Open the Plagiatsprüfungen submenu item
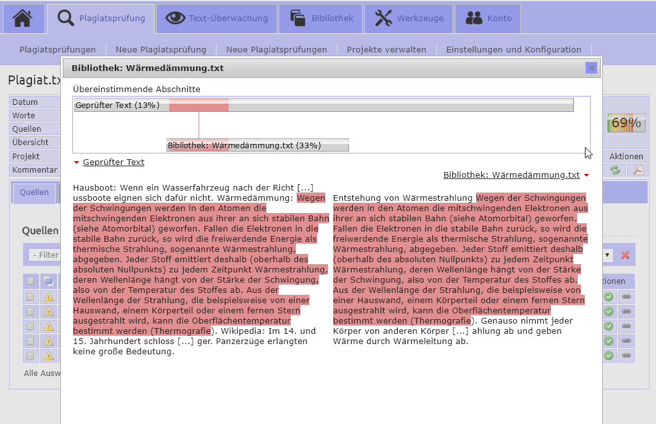 [58, 50]
